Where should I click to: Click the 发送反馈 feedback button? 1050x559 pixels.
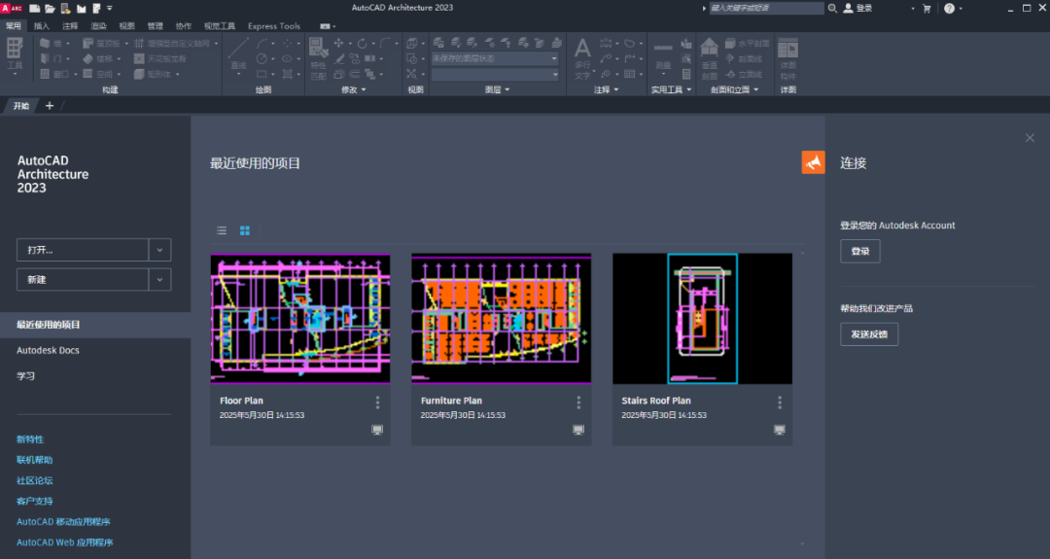click(x=869, y=334)
